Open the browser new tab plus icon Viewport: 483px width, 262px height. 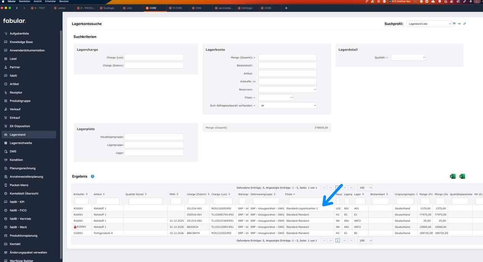coord(286,8)
